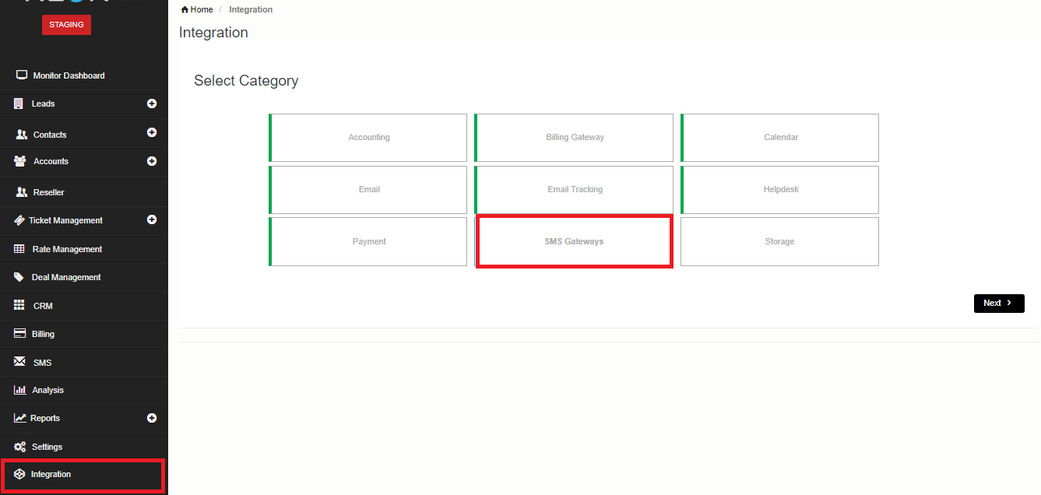Screen dimensions: 1041x495
Task: Click the STAGING badge
Action: tap(66, 24)
